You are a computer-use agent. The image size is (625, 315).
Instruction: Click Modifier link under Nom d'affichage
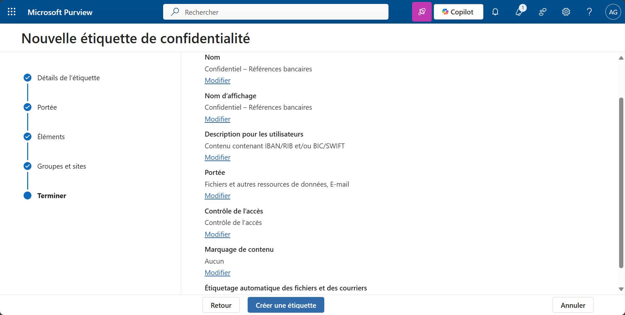pos(218,119)
